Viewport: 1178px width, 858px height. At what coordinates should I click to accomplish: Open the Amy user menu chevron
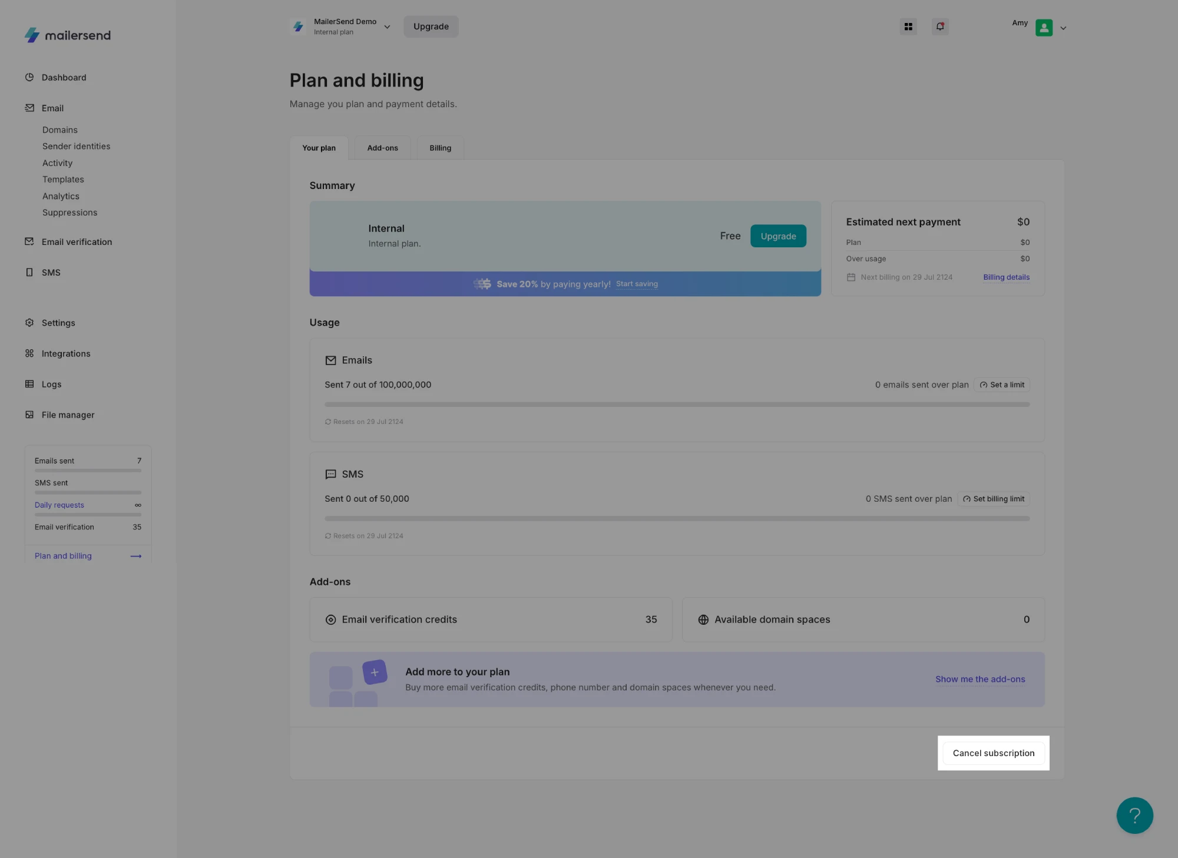[x=1063, y=28]
